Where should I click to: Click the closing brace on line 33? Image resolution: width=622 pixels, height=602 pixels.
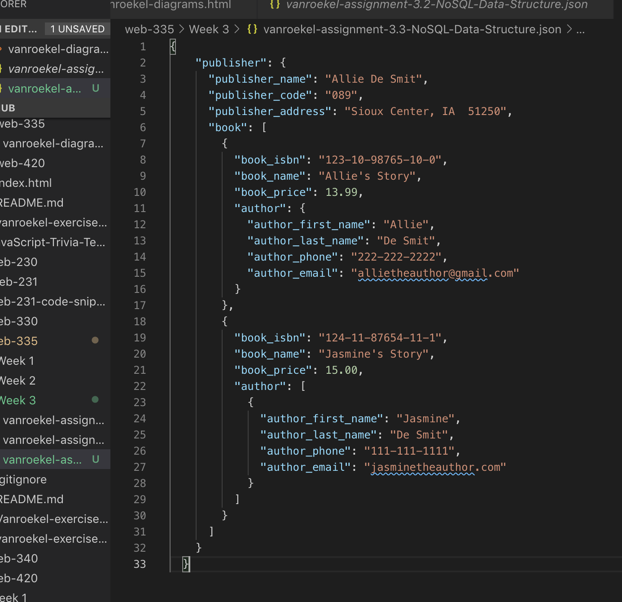(x=186, y=564)
